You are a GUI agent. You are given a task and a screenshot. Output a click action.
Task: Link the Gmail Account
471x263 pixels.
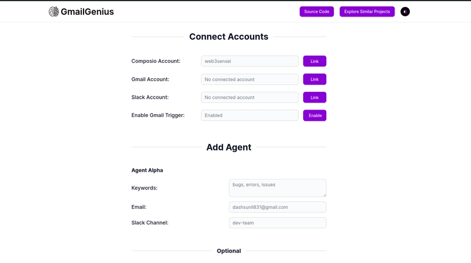pos(314,79)
